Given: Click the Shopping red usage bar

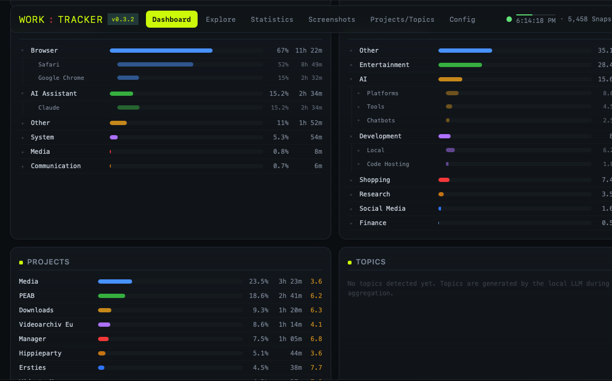Looking at the screenshot, I should [444, 180].
